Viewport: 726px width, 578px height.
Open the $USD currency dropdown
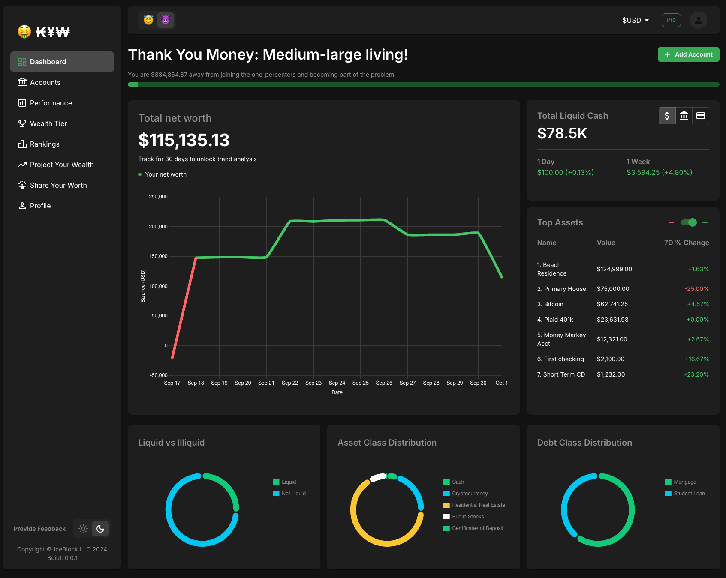(x=636, y=20)
